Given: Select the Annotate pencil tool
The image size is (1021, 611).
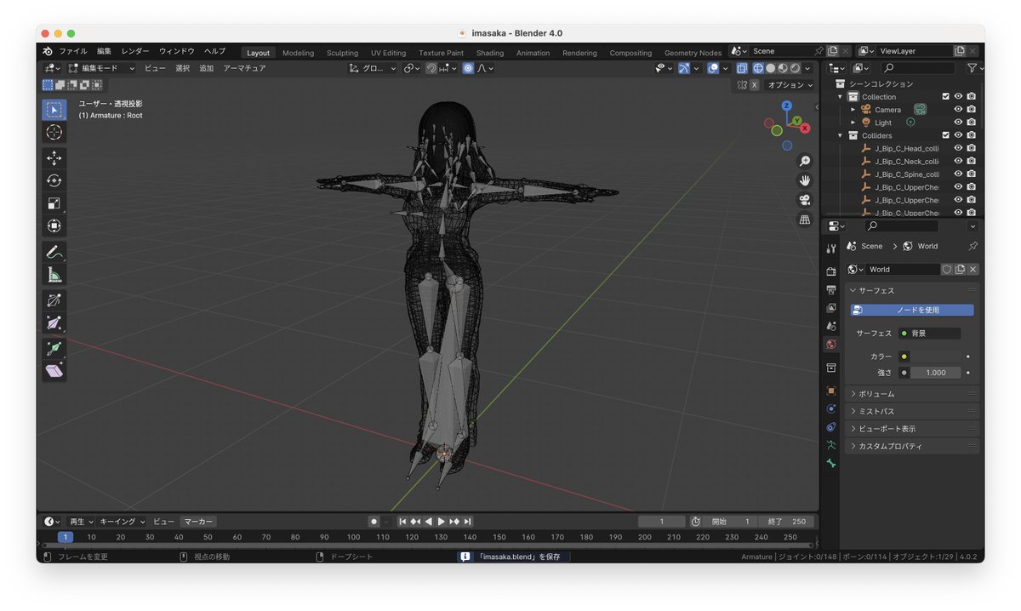Looking at the screenshot, I should (54, 252).
